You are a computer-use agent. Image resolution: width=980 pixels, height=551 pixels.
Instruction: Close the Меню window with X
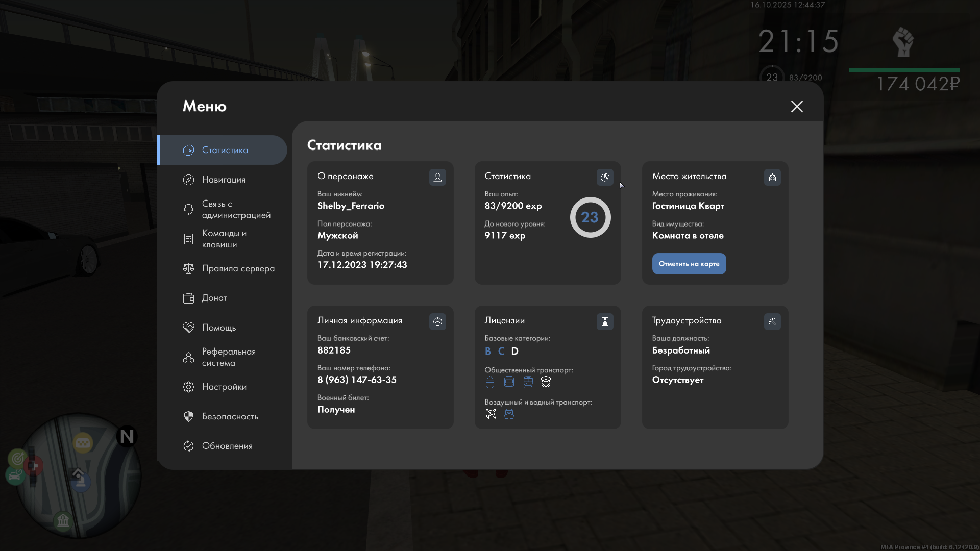point(797,106)
